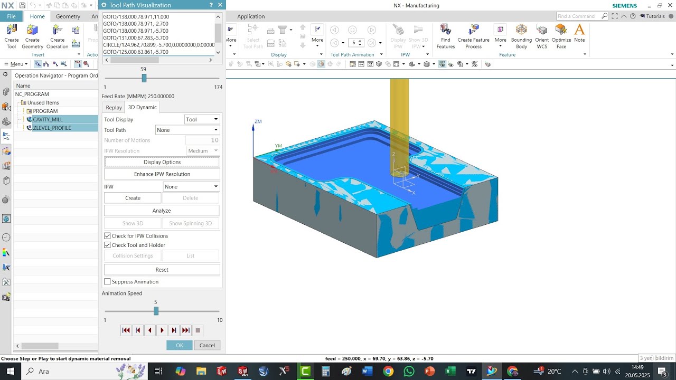This screenshot has height=380, width=676.
Task: Open the IPW dropdown set to None
Action: coord(191,186)
